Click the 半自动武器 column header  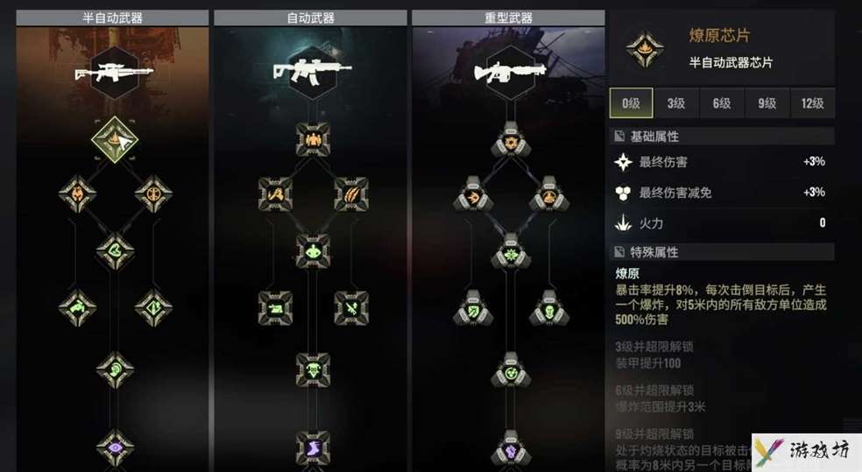click(x=113, y=18)
